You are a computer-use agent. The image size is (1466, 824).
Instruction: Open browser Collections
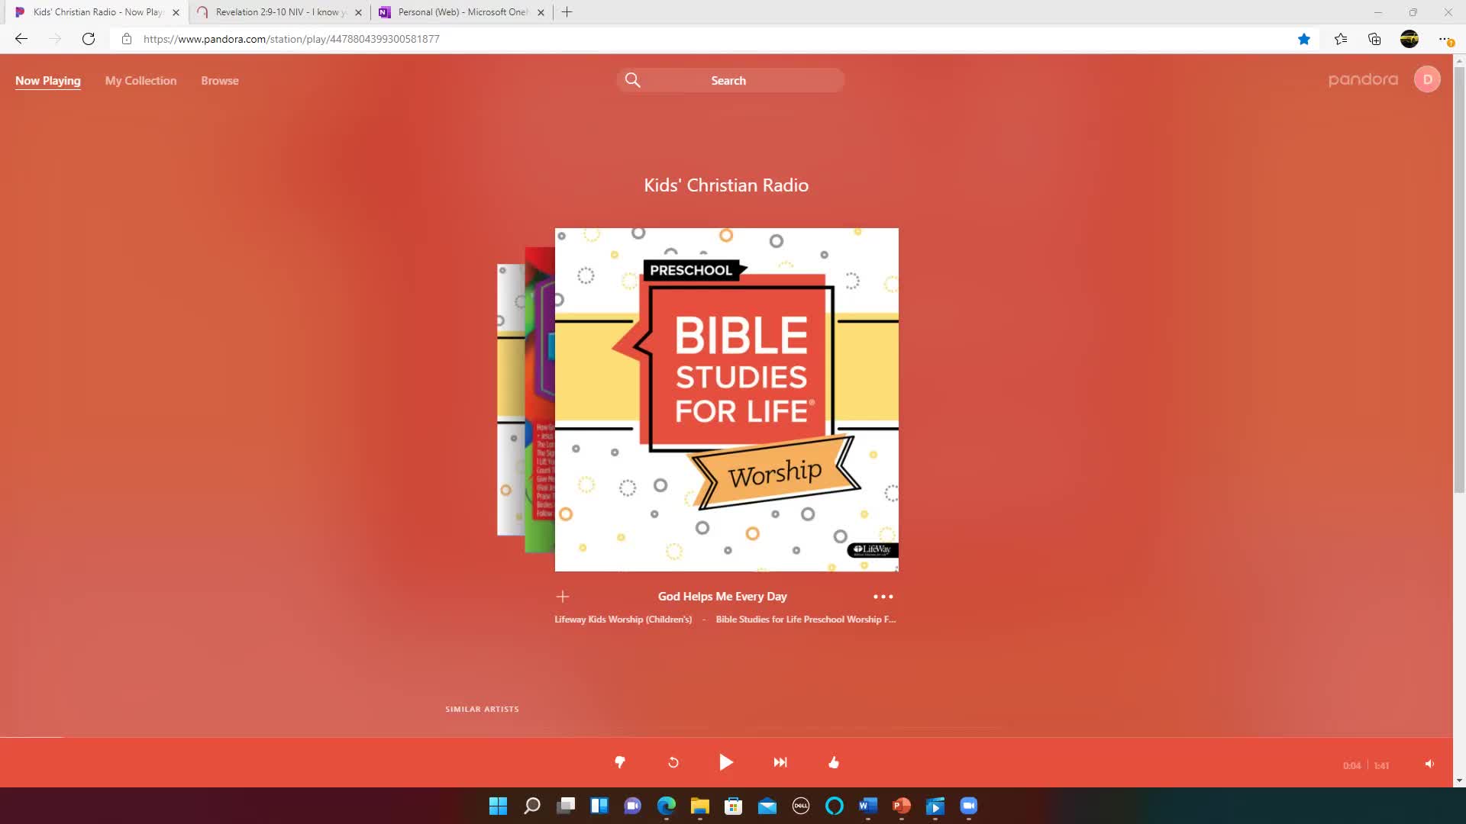(x=1374, y=39)
